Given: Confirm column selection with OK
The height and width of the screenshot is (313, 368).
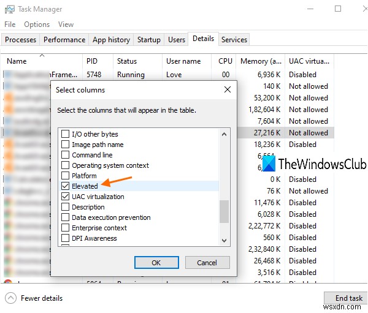Looking at the screenshot, I should point(156,262).
